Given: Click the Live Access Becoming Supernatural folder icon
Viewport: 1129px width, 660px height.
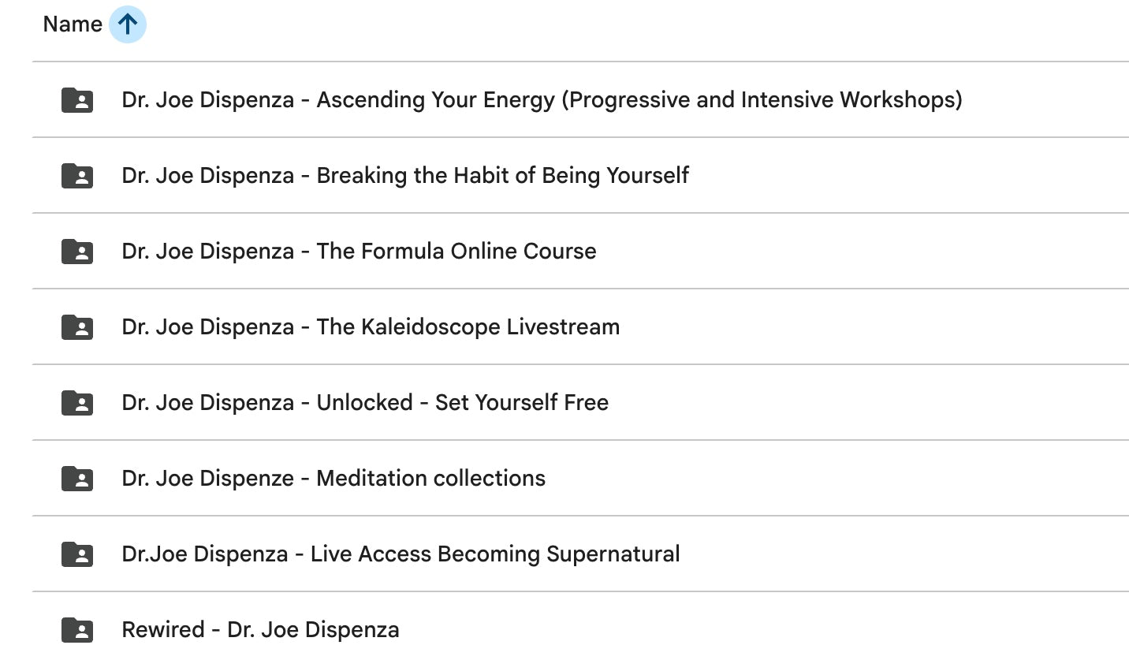Looking at the screenshot, I should click(x=76, y=554).
